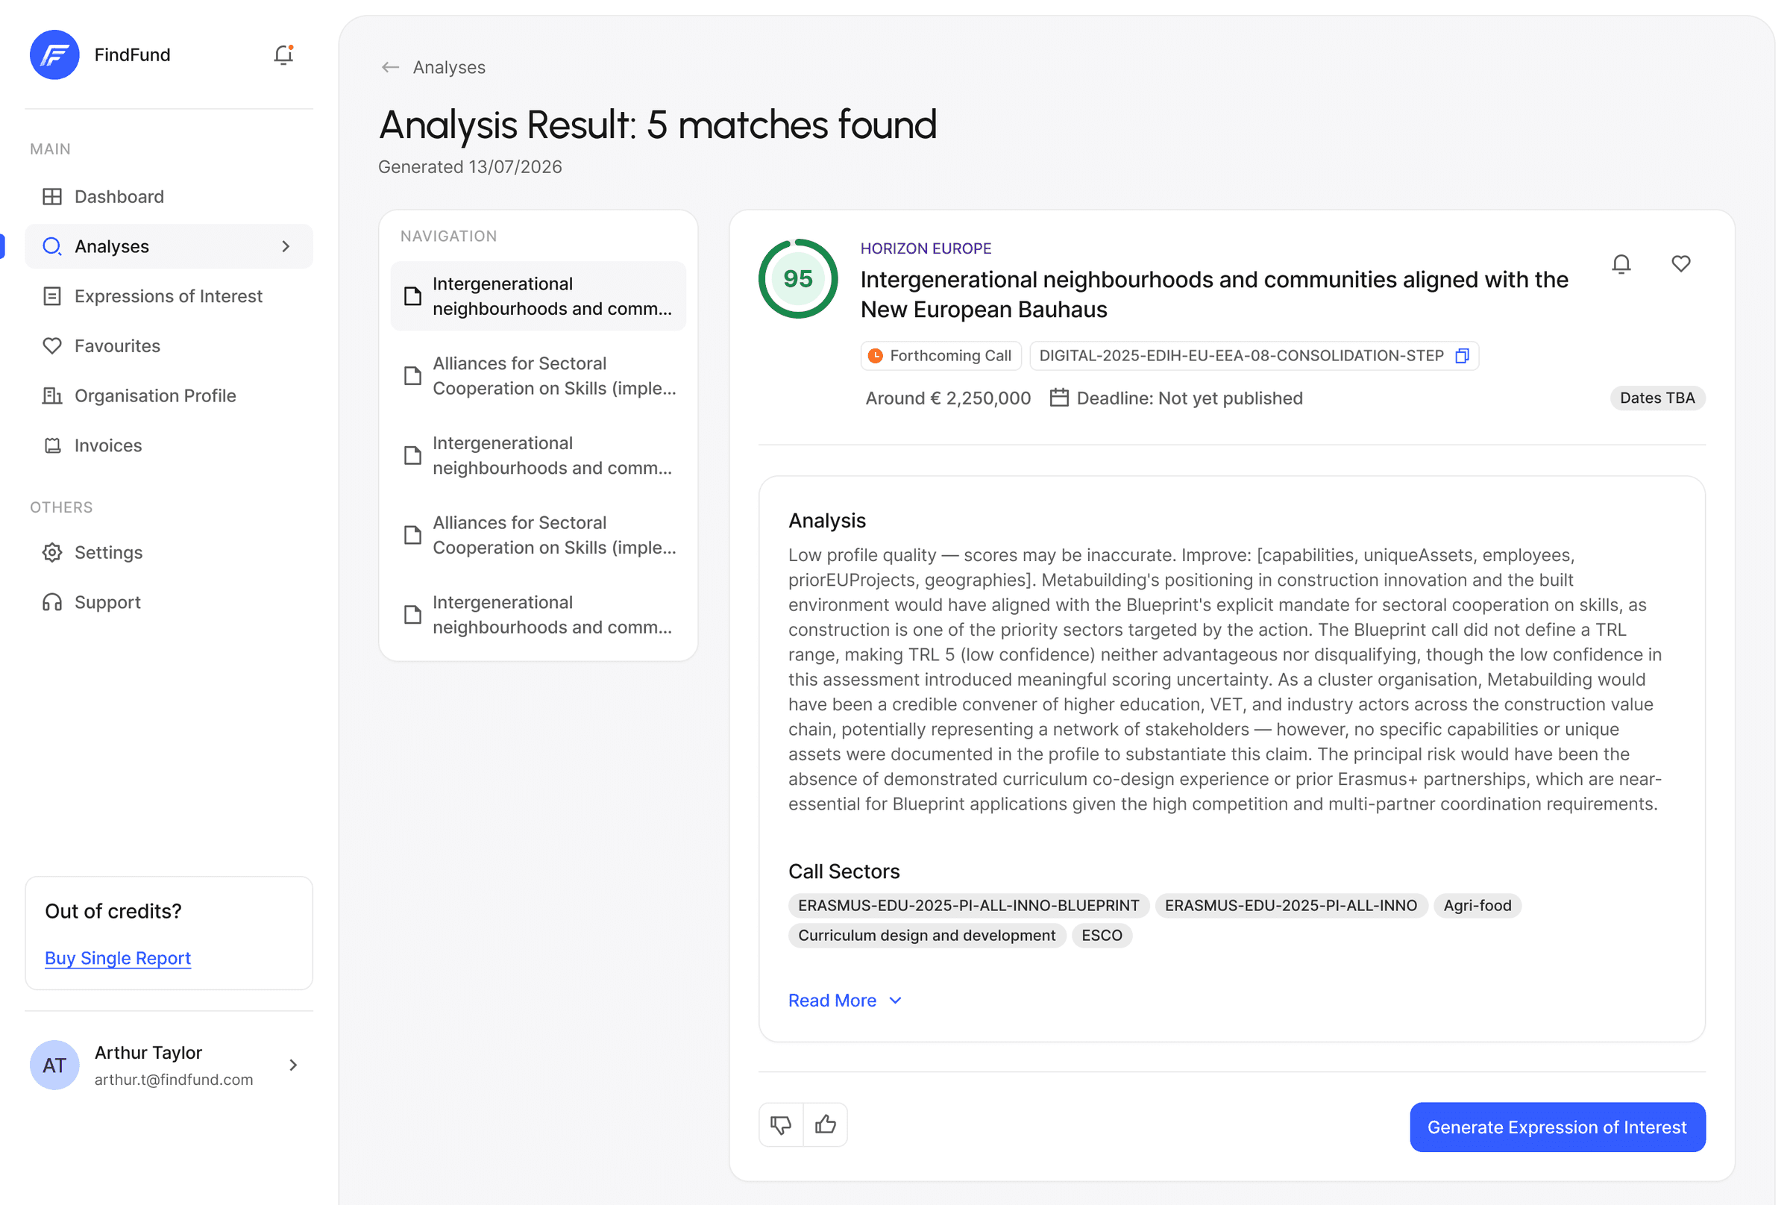Click Deadline: Not yet published text
1790x1205 pixels.
[x=1190, y=398]
